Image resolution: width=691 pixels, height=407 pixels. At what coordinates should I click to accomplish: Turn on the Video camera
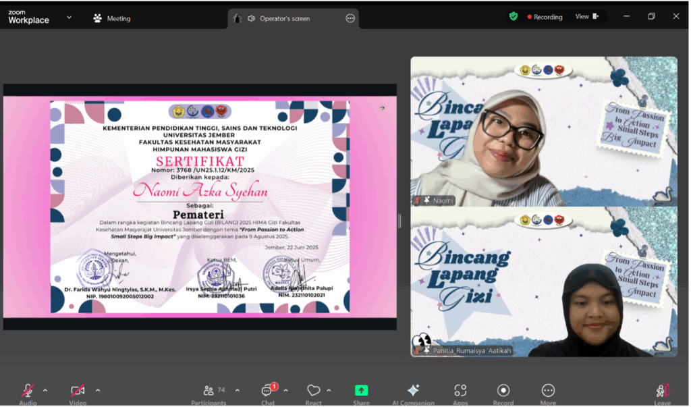(78, 391)
